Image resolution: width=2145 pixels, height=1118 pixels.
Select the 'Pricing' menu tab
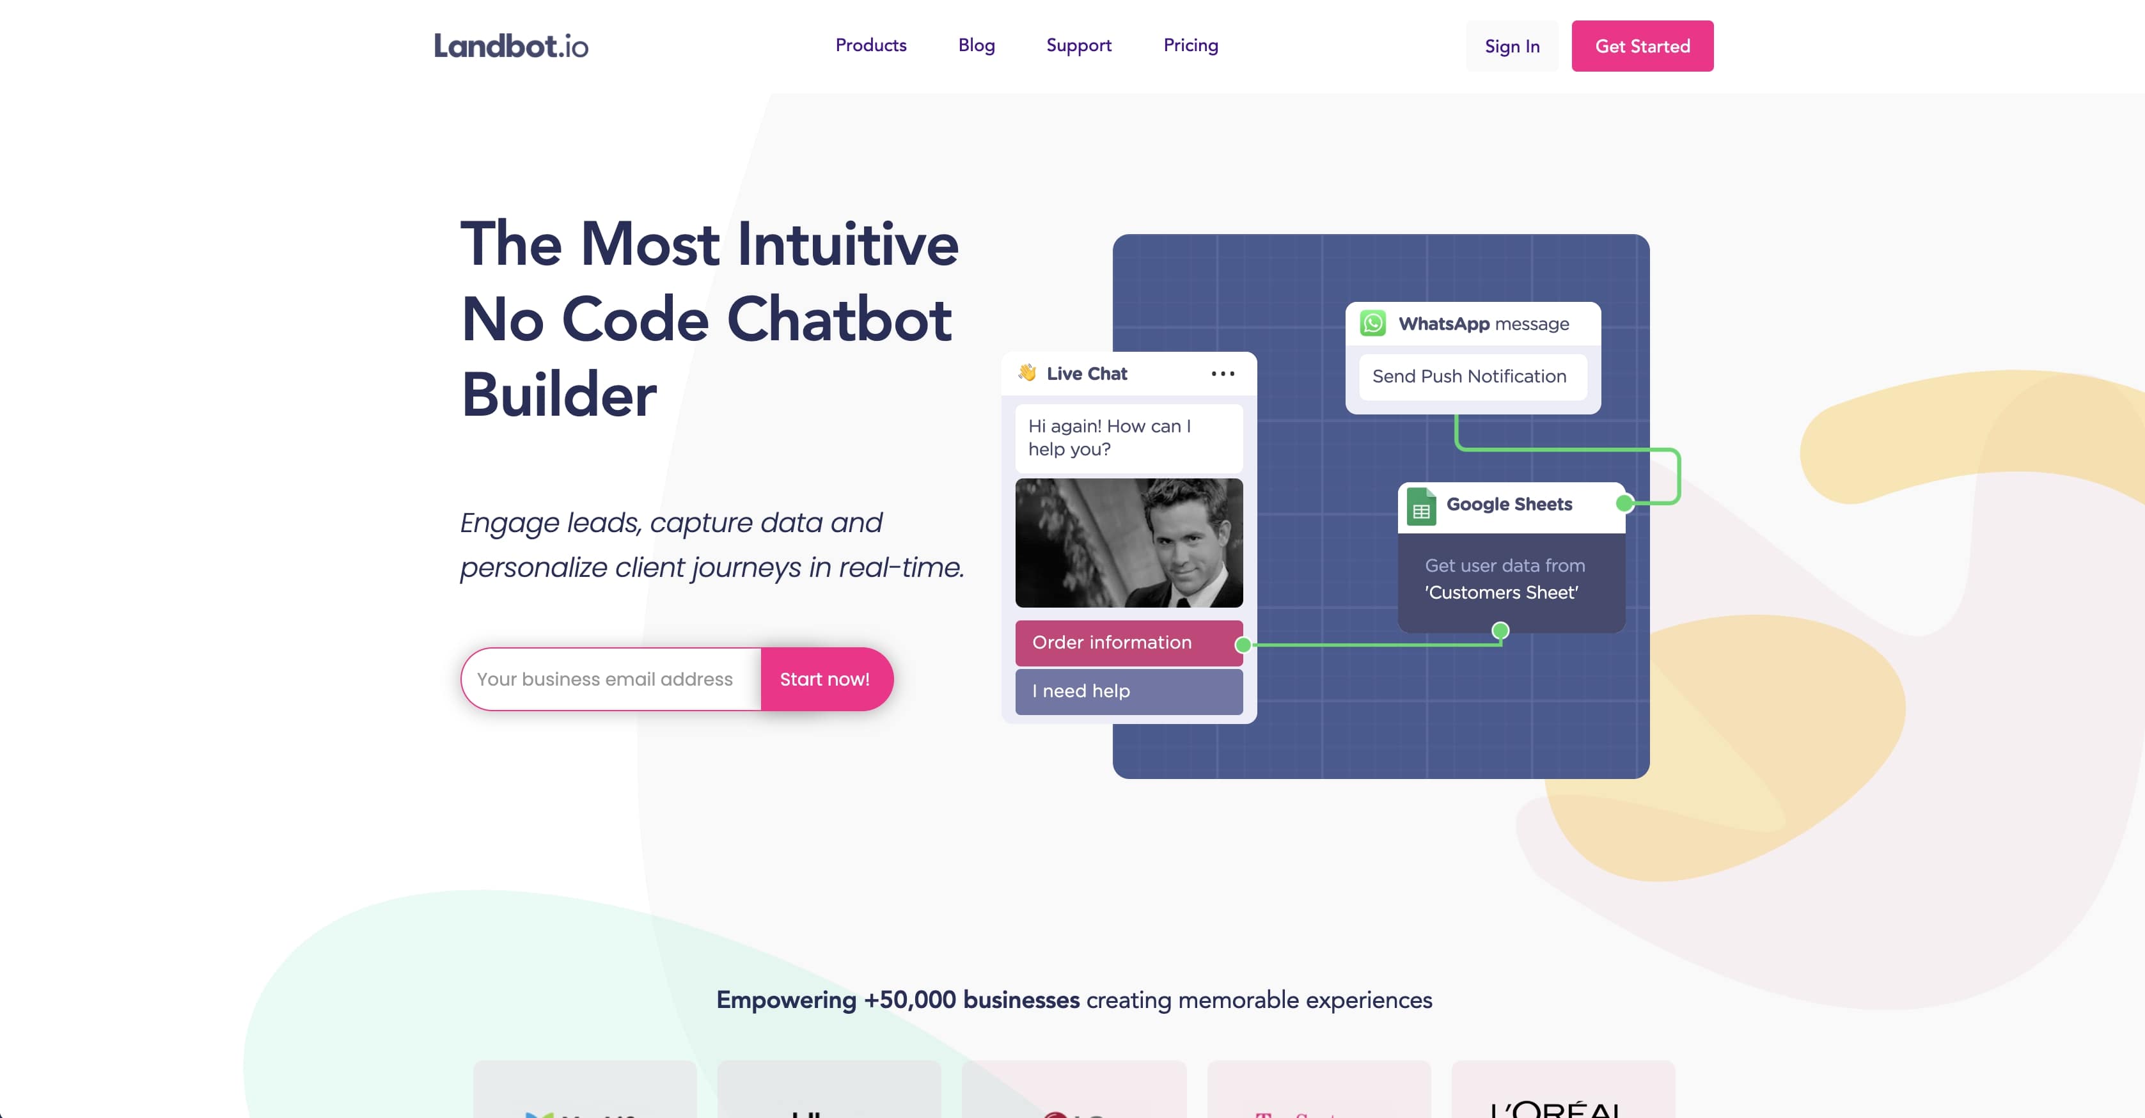(1190, 45)
